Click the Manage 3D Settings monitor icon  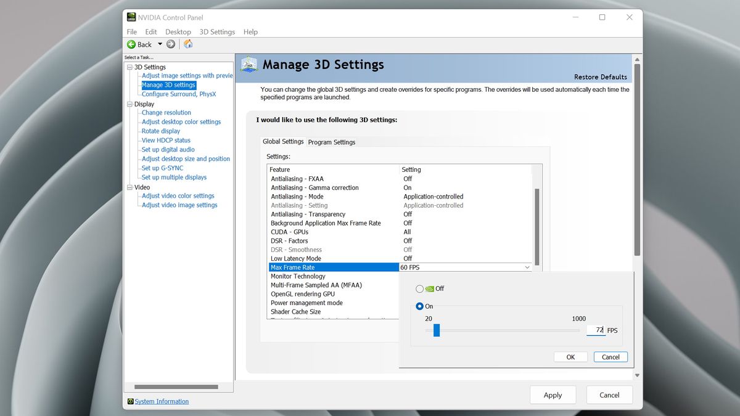coord(249,63)
